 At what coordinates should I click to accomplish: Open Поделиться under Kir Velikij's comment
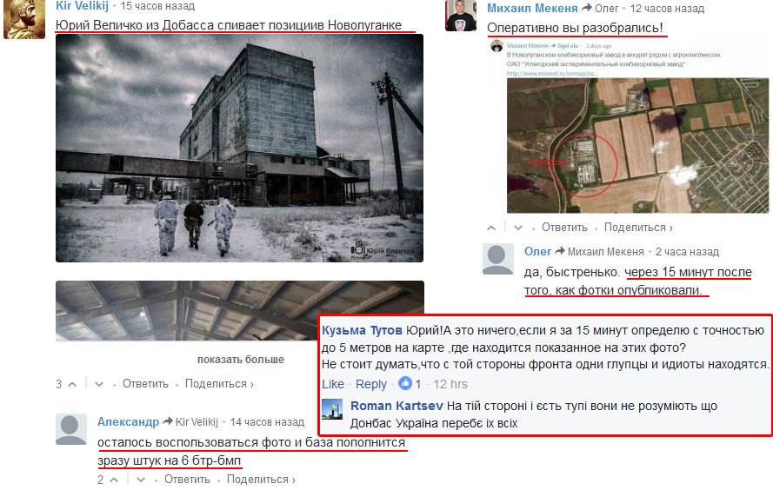219,384
